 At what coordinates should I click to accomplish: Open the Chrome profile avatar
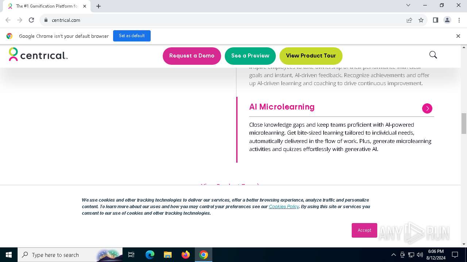(447, 20)
